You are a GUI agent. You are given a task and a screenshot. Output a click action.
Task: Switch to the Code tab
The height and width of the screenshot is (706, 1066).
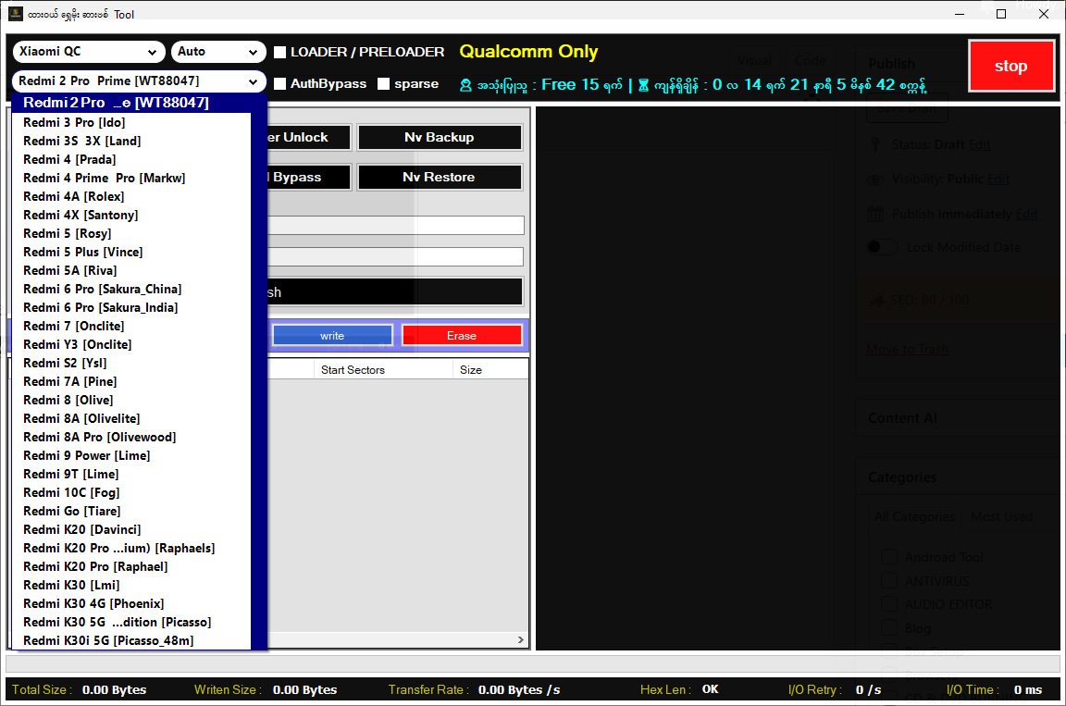point(810,59)
